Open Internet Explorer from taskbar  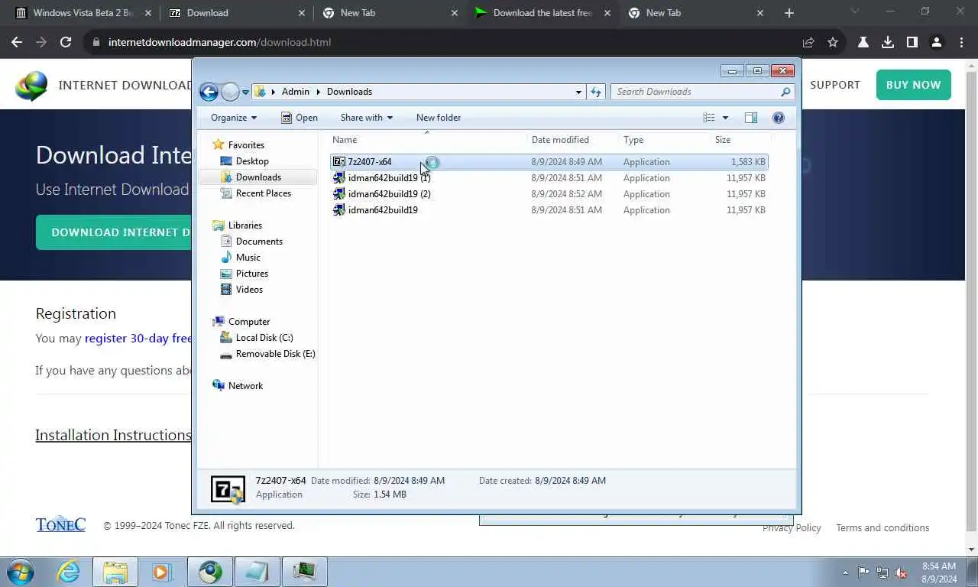coord(68,572)
